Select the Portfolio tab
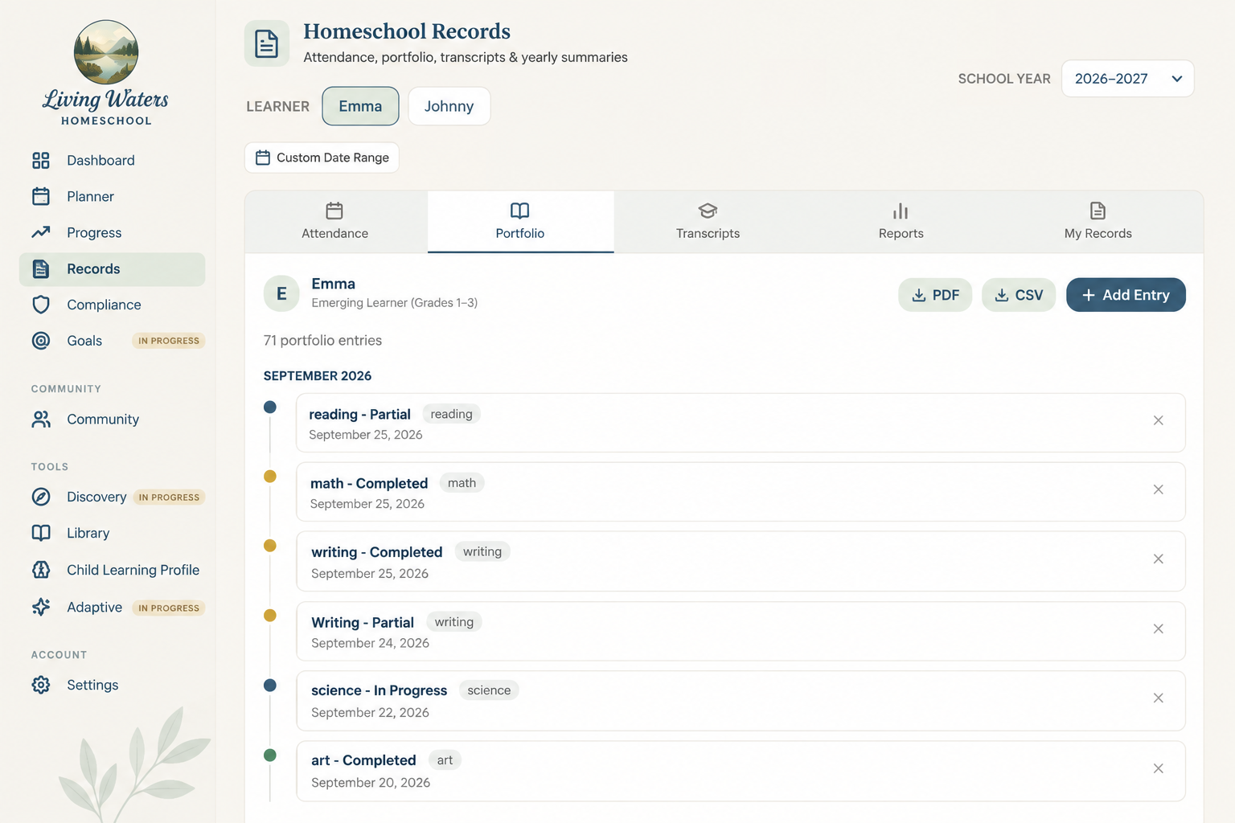1235x823 pixels. click(x=520, y=222)
